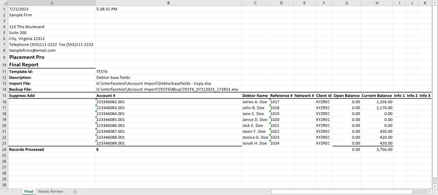Click the previous sheet navigation arrow

point(7,192)
